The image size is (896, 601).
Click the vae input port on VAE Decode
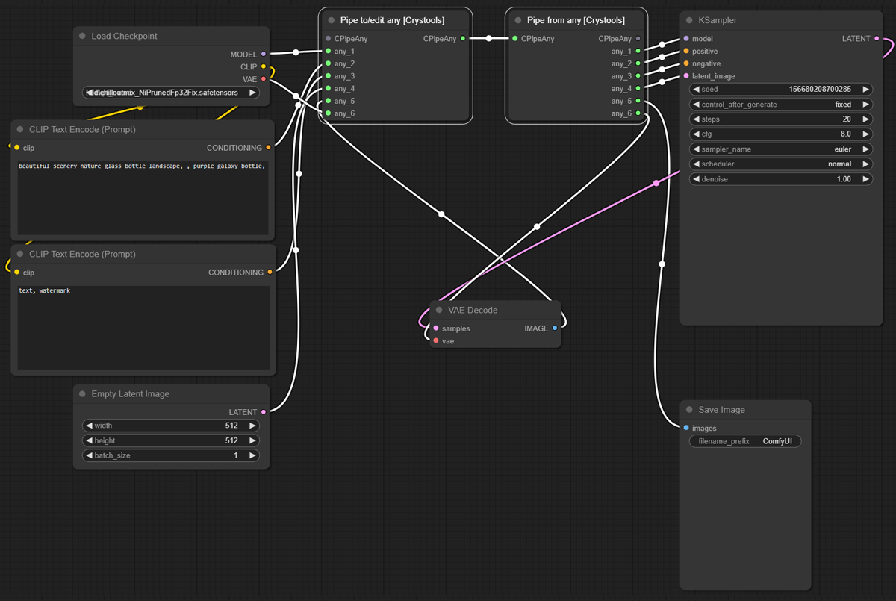[x=436, y=341]
